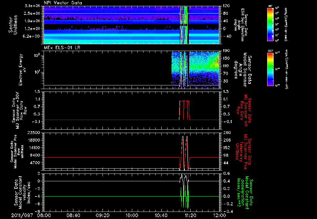Click the "23500" scanner position tick value
Image resolution: width=317 pixels, height=219 pixels.
(x=34, y=133)
